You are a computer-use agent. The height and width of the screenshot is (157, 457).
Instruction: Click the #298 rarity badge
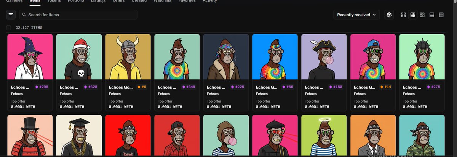point(42,87)
